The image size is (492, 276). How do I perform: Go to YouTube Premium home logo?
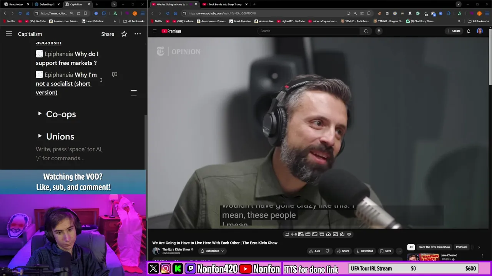point(171,31)
